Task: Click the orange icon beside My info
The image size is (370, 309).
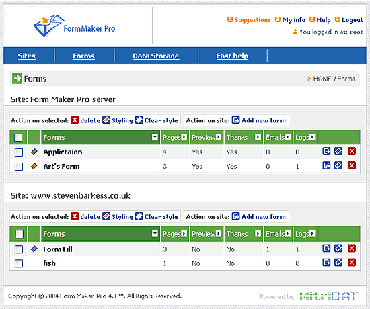Action: tap(279, 19)
